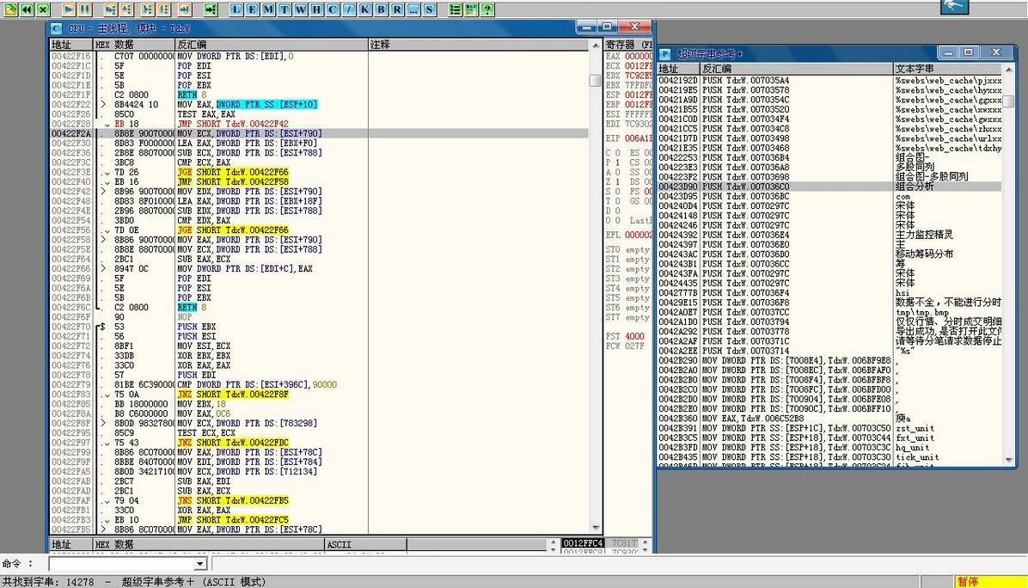
Task: Show Executable modules with E button
Action: [253, 9]
